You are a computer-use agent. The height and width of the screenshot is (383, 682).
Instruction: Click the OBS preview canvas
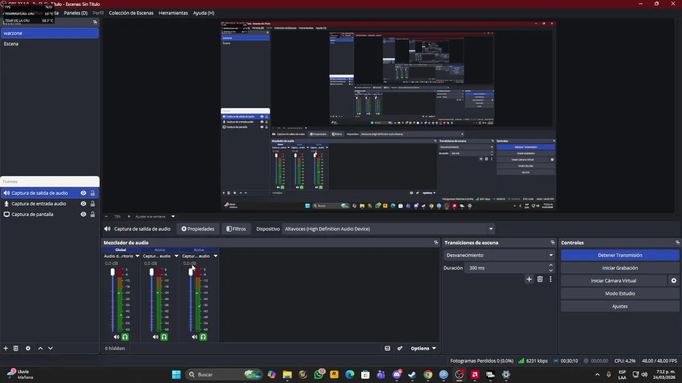click(388, 115)
